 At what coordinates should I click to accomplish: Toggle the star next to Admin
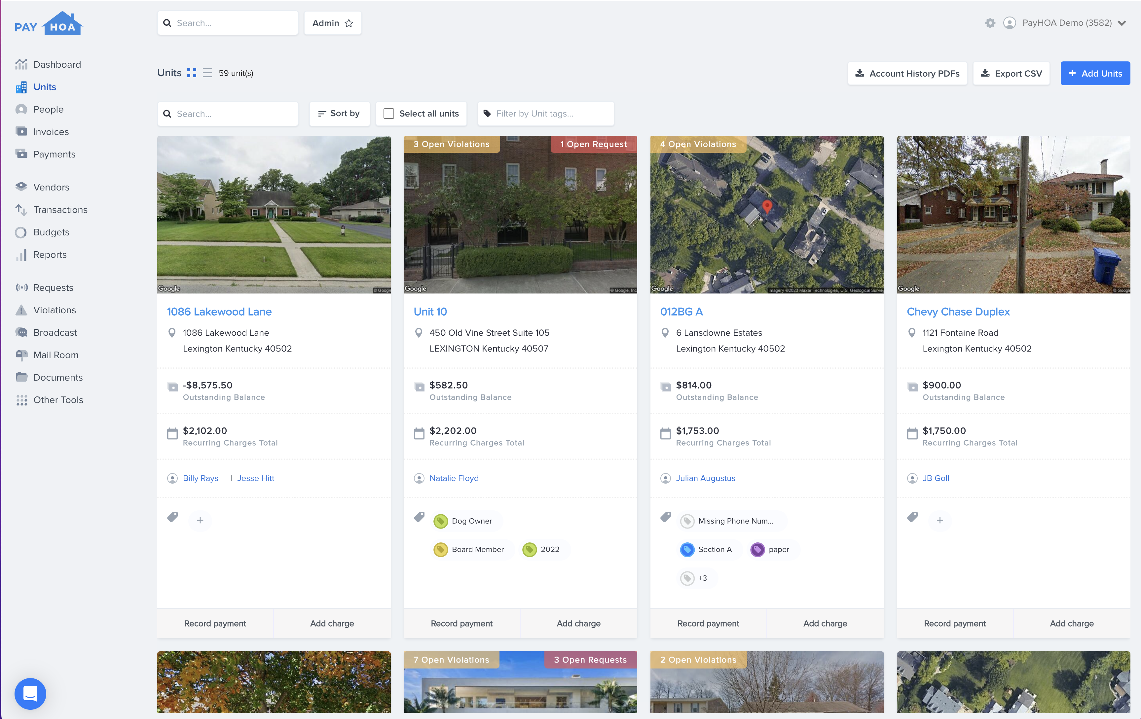point(349,23)
